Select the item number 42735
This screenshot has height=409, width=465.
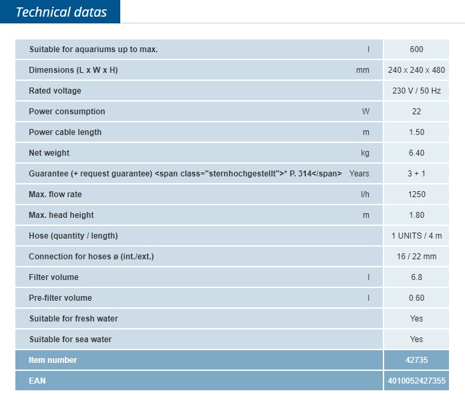tap(416, 360)
